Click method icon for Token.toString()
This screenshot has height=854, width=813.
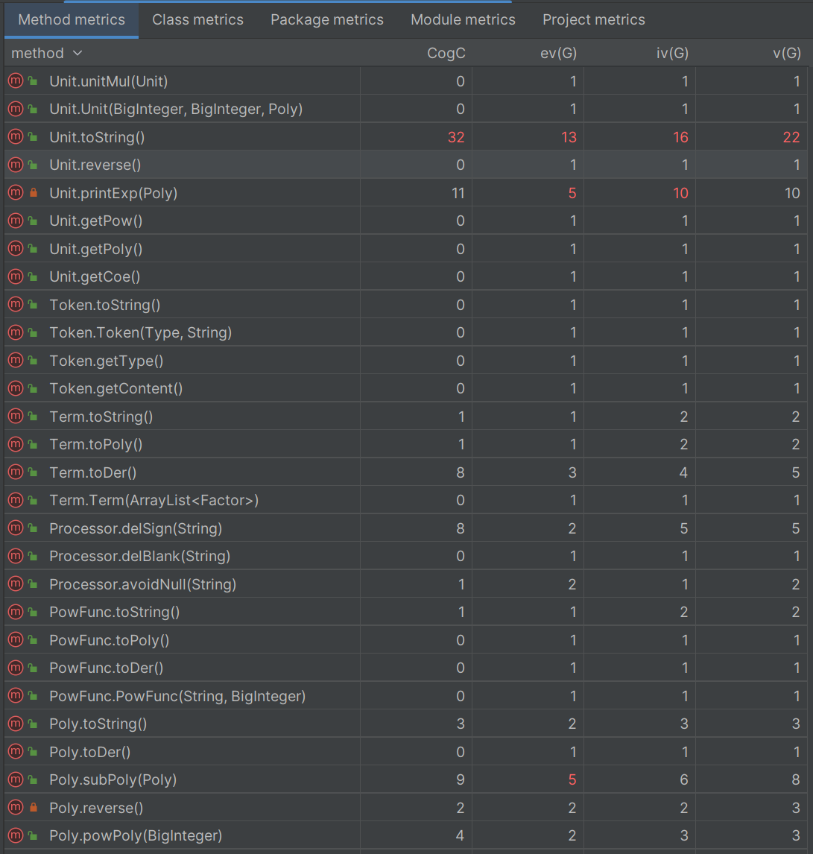point(16,305)
